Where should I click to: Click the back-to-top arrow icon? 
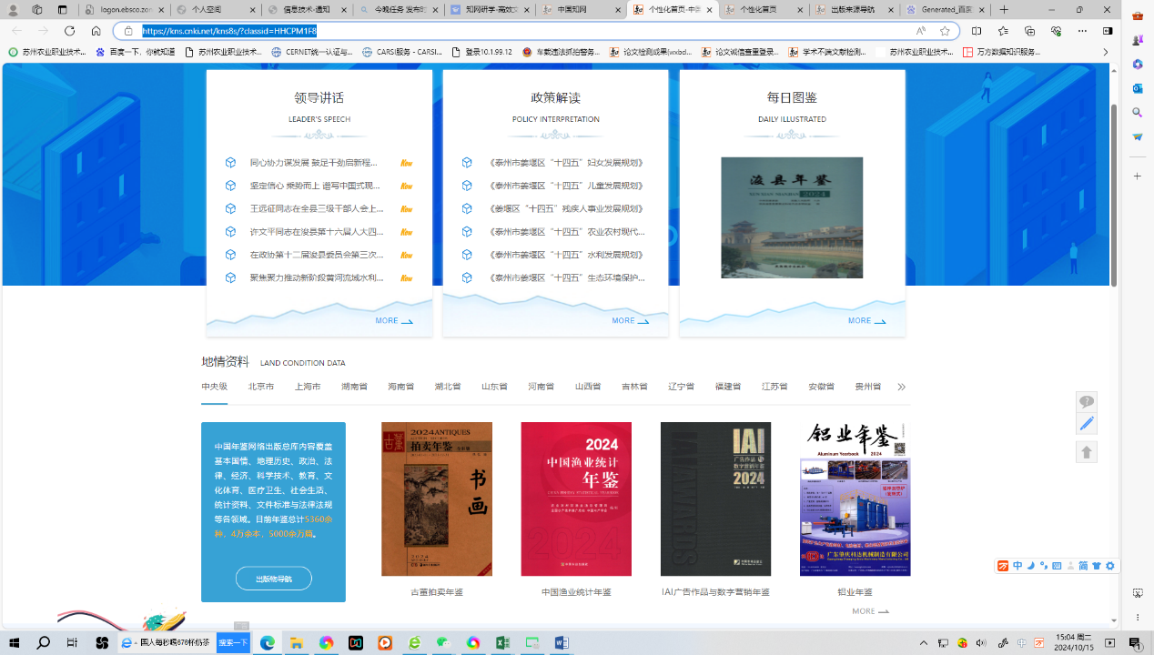tap(1086, 452)
